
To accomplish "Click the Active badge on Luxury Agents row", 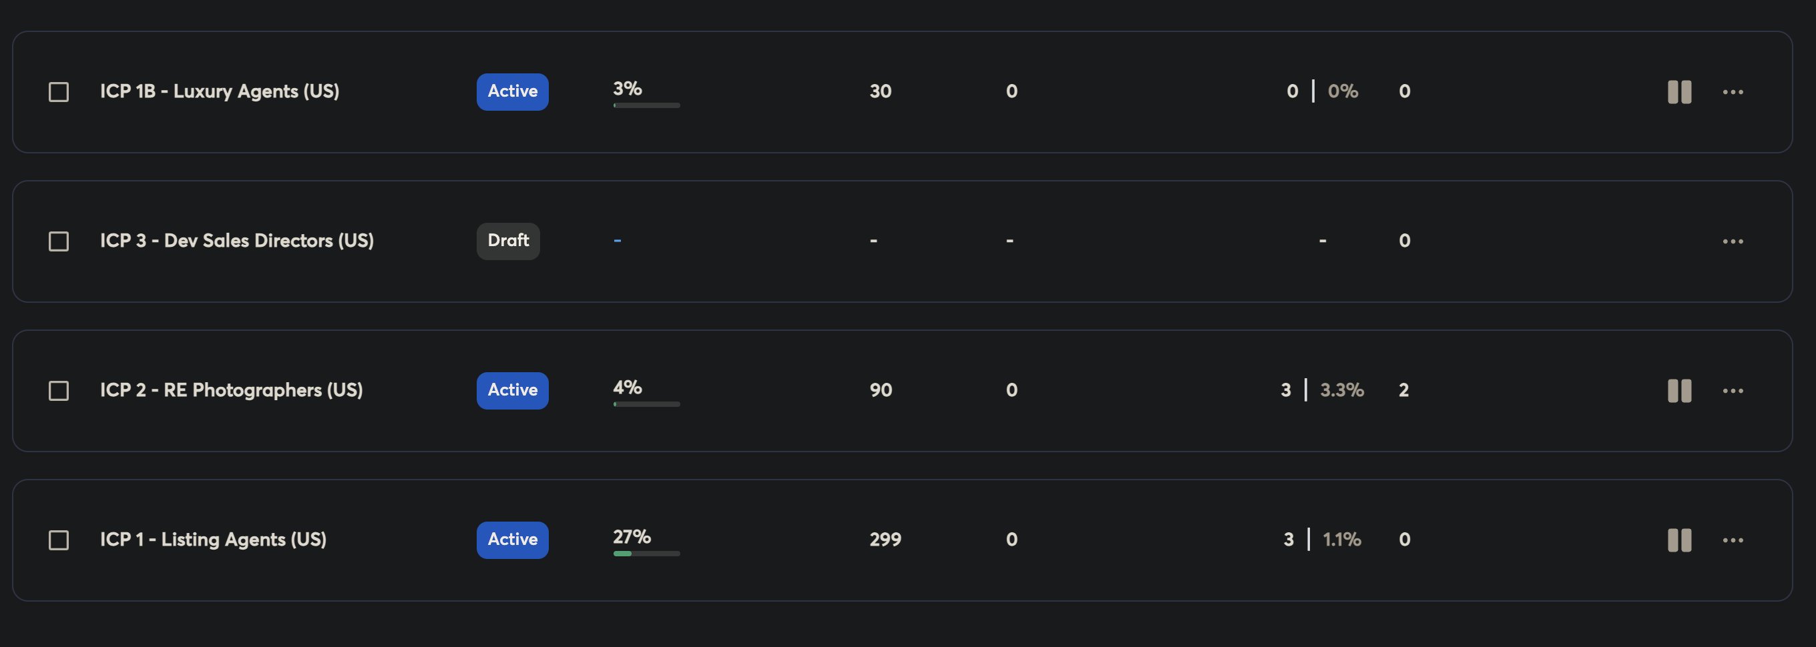I will coord(512,91).
